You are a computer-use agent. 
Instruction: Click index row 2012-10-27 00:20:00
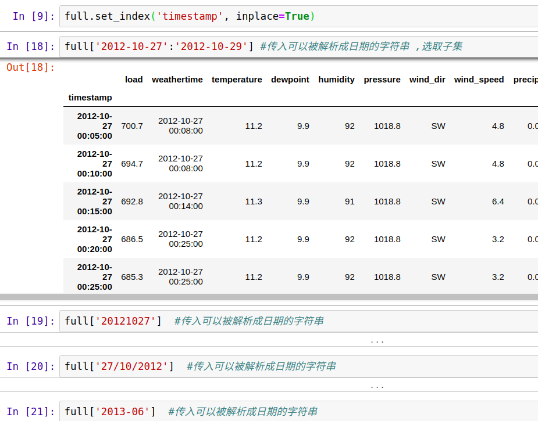[95, 239]
